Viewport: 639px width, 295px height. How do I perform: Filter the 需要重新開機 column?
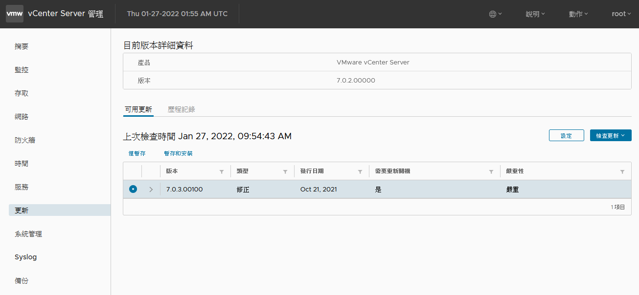pyautogui.click(x=491, y=172)
